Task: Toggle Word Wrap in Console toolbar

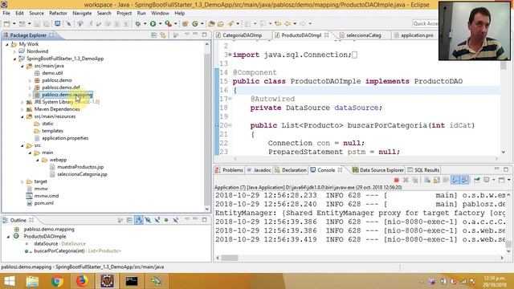Action: coord(446,180)
